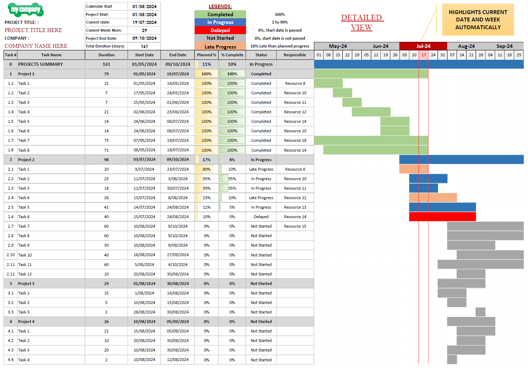528x368 pixels.
Task: Click the Task Name column header
Action: (x=51, y=55)
